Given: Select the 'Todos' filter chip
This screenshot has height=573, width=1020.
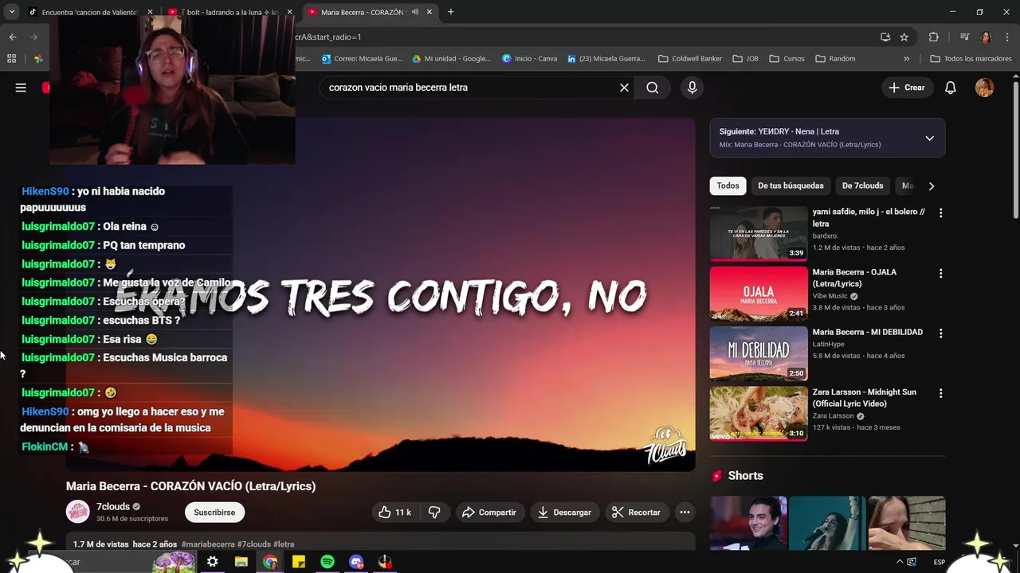Looking at the screenshot, I should 728,185.
